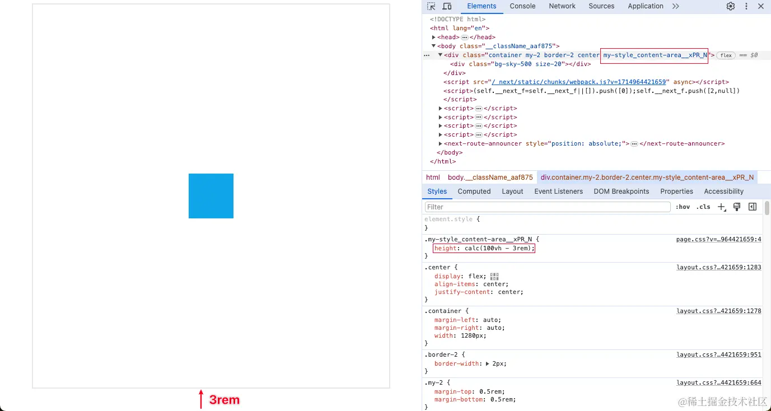Open the Network tab

tap(562, 6)
